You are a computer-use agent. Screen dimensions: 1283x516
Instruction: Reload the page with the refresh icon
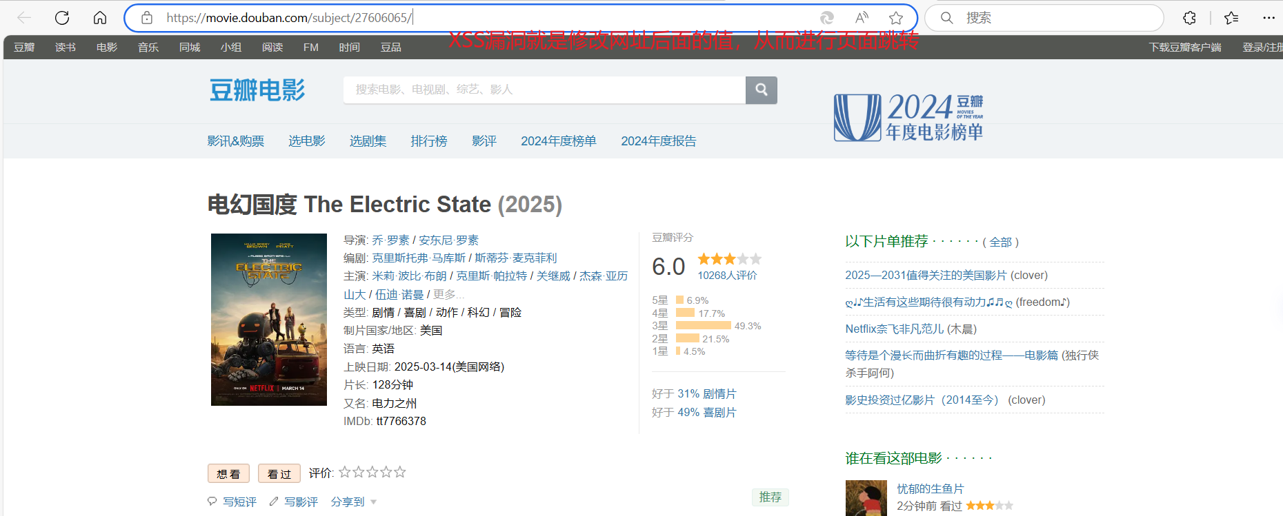62,18
